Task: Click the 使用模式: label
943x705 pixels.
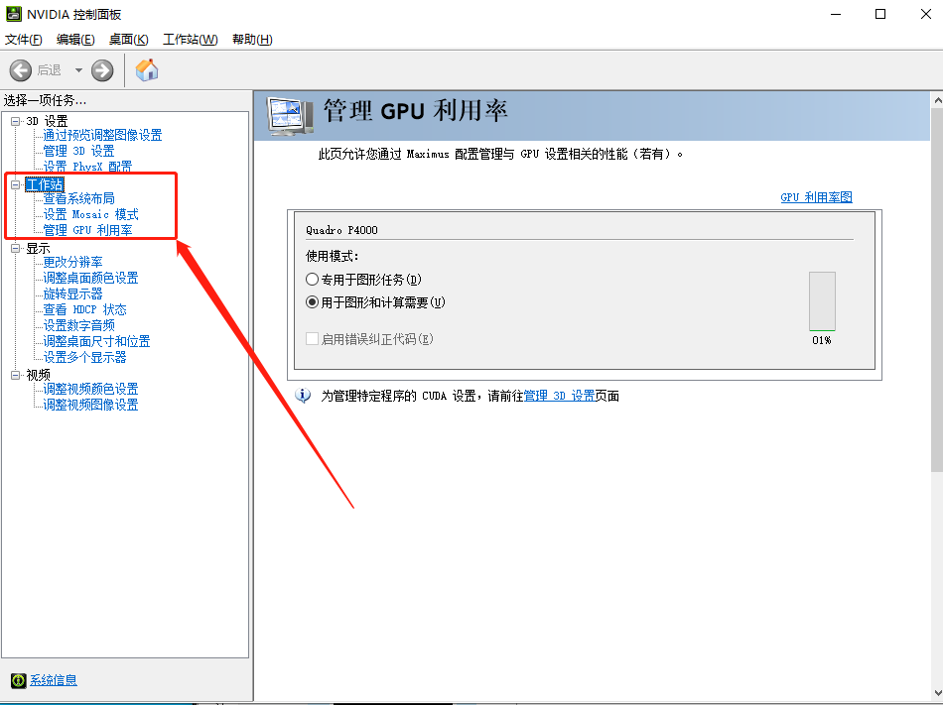Action: [332, 257]
